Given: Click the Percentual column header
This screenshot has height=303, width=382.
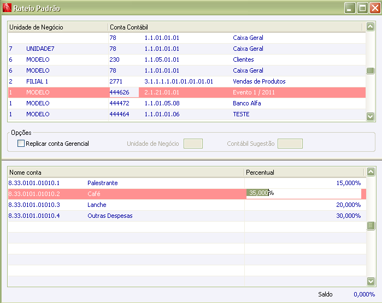Looking at the screenshot, I should (304, 173).
